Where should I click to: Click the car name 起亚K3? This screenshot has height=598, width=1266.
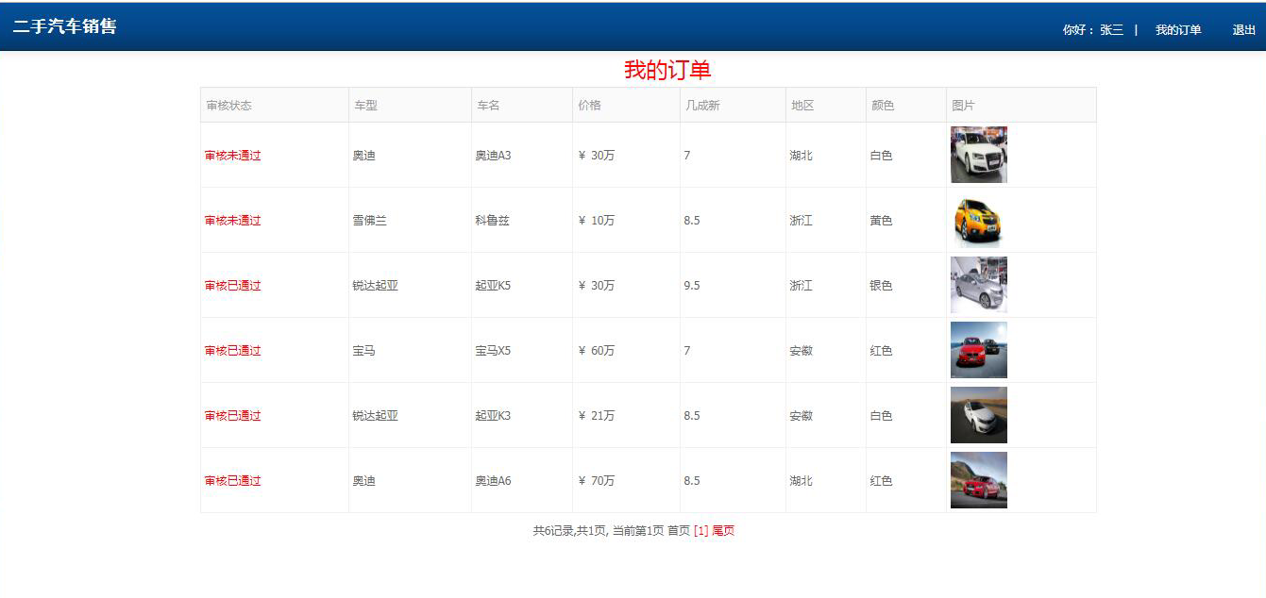click(493, 416)
